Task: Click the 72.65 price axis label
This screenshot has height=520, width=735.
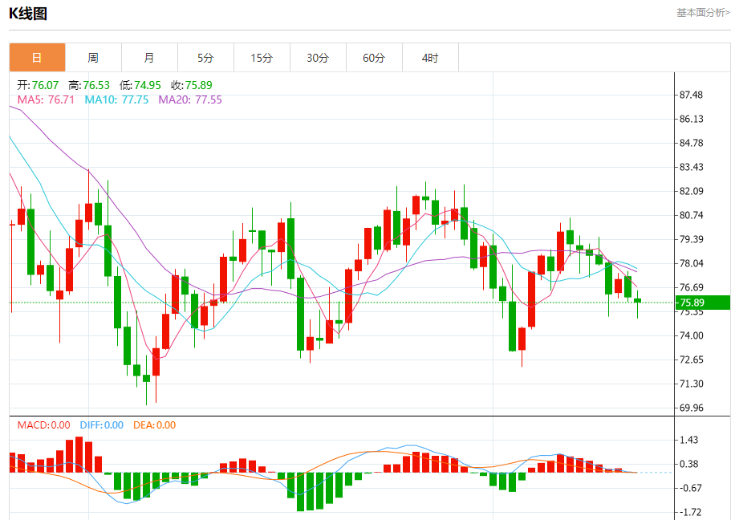Action: 692,360
